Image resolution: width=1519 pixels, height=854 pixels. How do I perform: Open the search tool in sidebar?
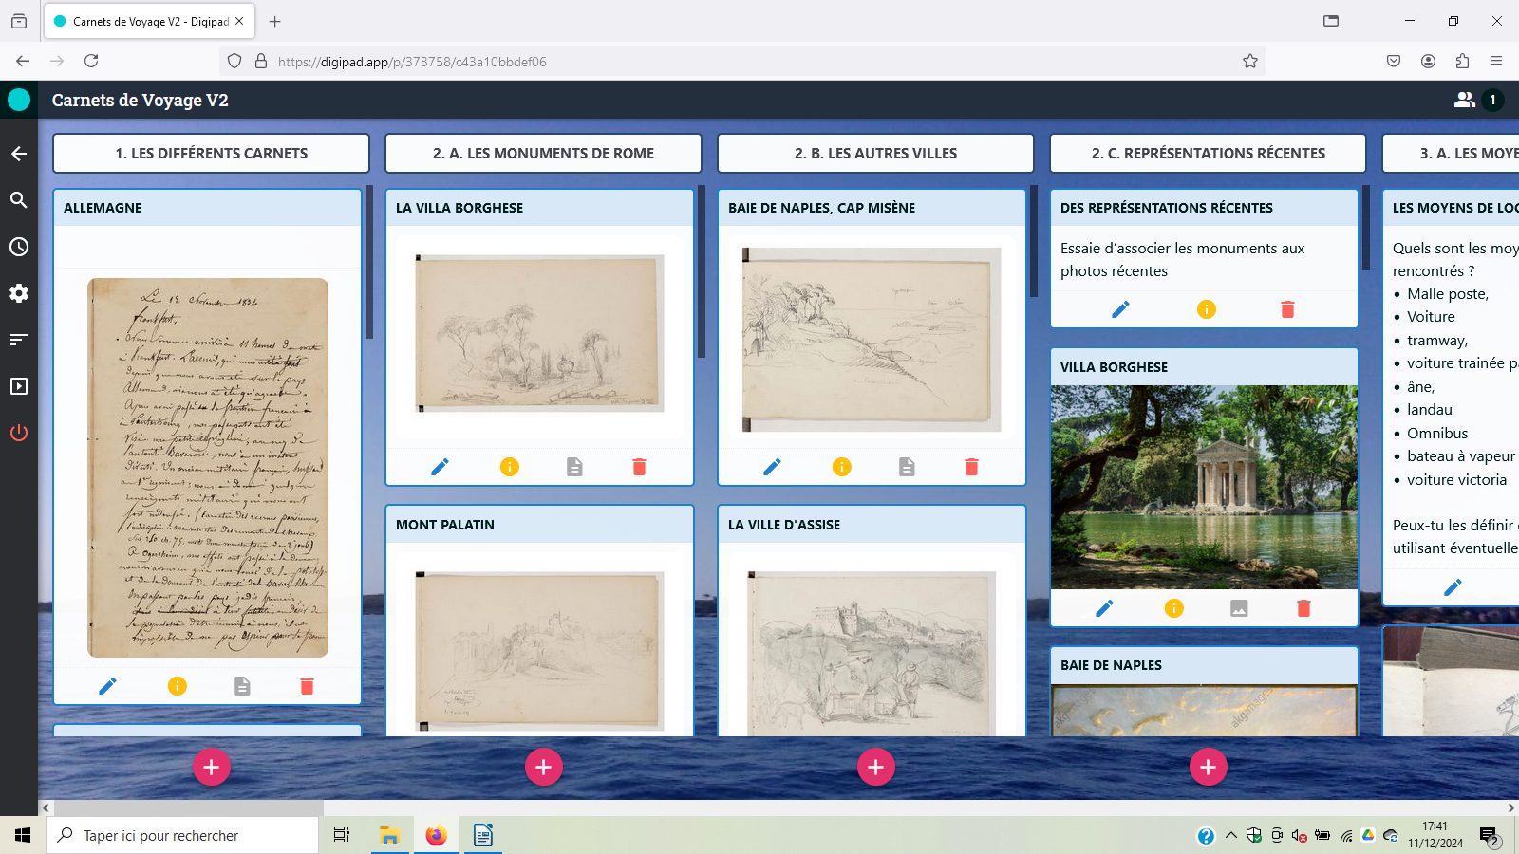click(19, 200)
